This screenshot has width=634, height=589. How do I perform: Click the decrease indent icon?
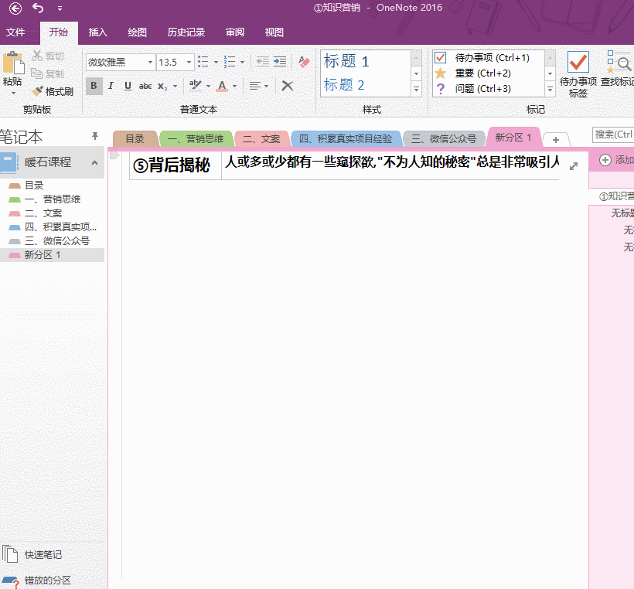pyautogui.click(x=262, y=61)
